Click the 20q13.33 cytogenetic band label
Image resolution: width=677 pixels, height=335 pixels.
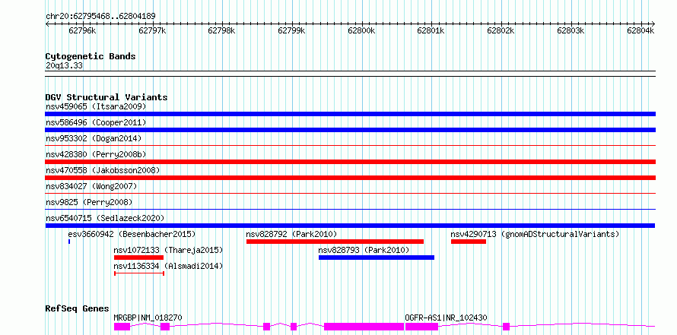point(65,66)
